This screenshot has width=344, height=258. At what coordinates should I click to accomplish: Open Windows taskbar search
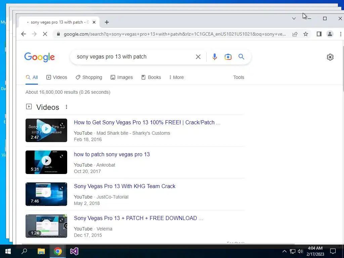point(24,251)
